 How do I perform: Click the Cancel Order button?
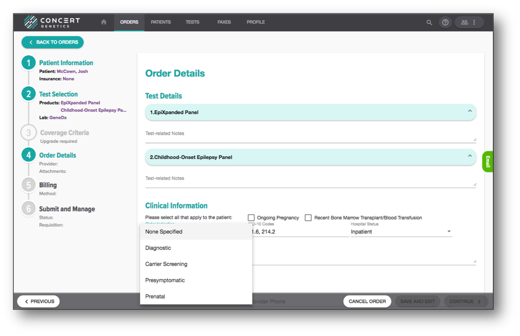[367, 302]
